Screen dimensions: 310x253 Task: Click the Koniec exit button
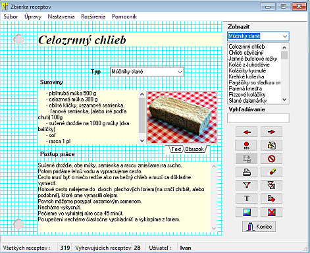click(x=259, y=227)
